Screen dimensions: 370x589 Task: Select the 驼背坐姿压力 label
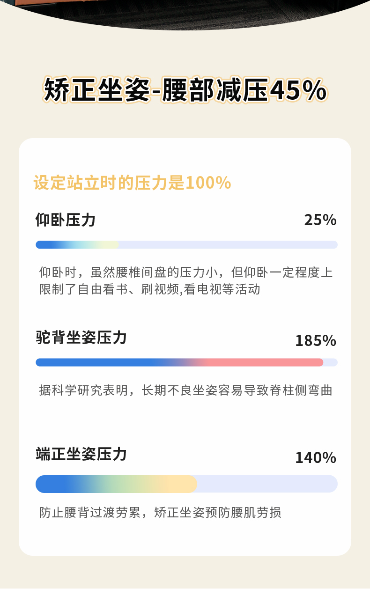point(81,337)
